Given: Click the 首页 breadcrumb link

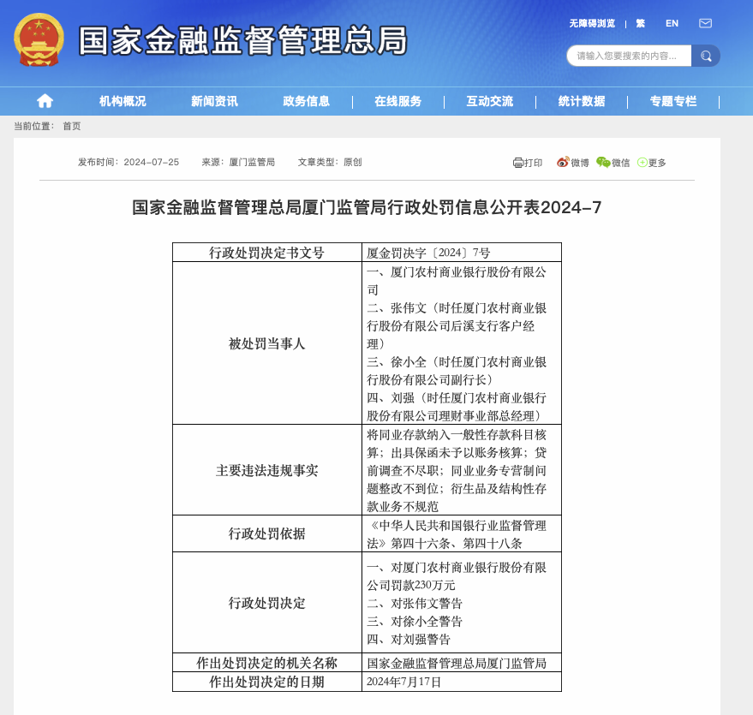Looking at the screenshot, I should tap(72, 126).
